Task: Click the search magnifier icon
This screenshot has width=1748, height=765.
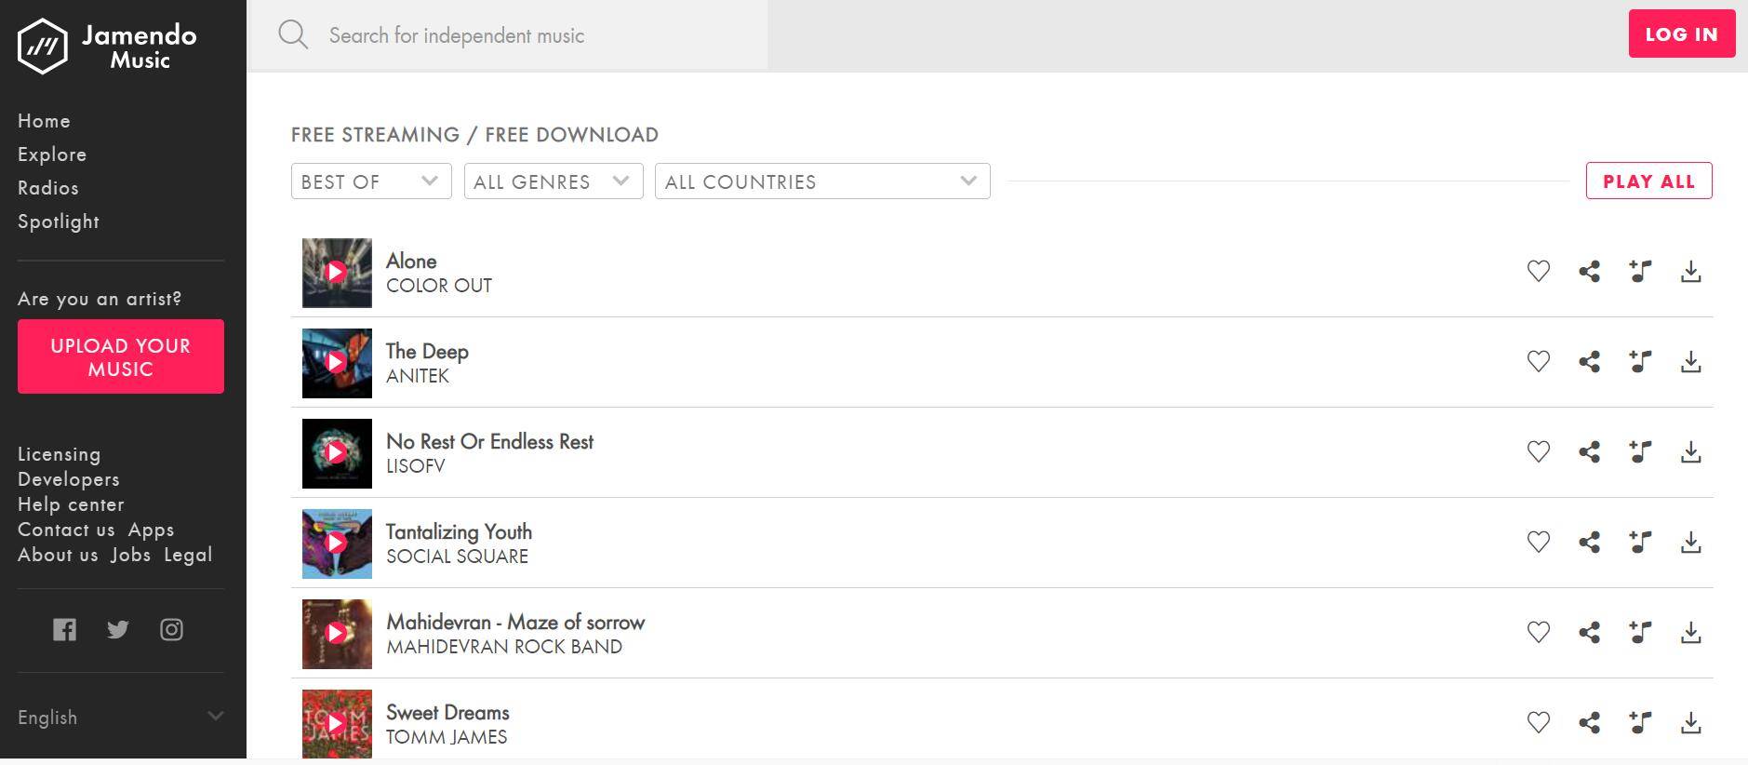Action: click(x=293, y=34)
